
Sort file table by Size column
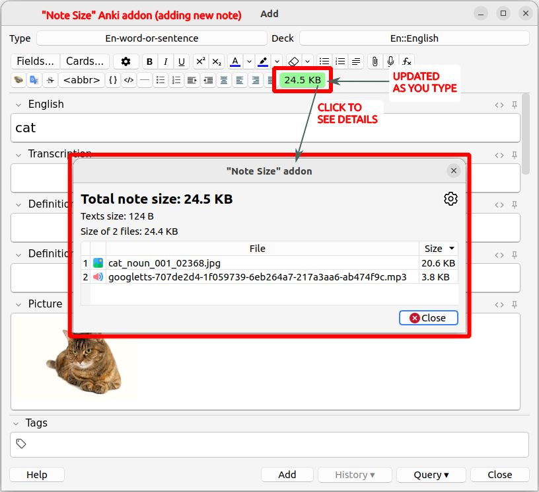[439, 249]
